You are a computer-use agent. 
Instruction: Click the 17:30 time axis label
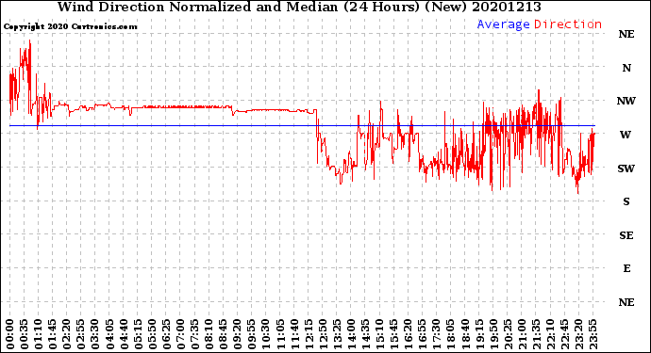pos(436,333)
